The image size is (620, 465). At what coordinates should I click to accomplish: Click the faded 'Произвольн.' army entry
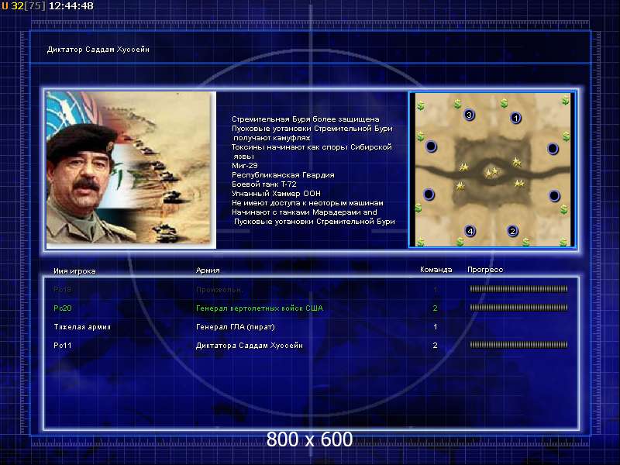(x=219, y=289)
